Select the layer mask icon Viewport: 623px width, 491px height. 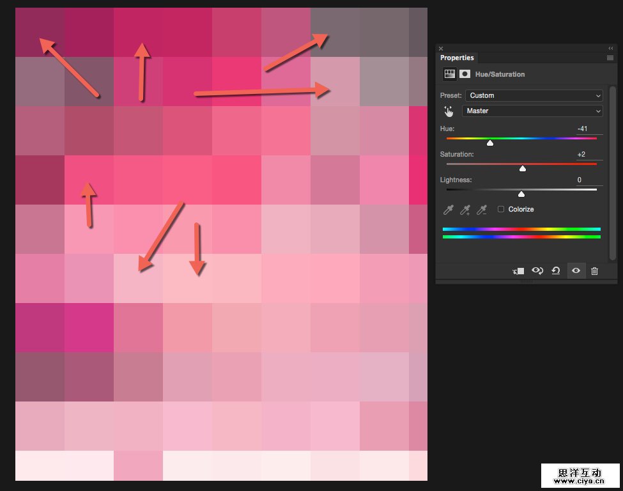pyautogui.click(x=465, y=74)
